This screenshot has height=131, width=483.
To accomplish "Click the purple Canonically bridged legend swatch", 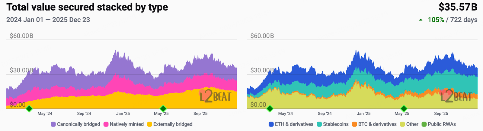I will tap(53, 124).
